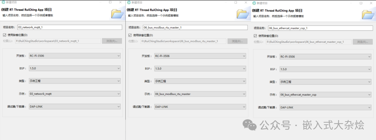Open 调试器/下载器 dropdown in the ethercat window
The image size is (376, 140).
pyautogui.click(x=326, y=107)
